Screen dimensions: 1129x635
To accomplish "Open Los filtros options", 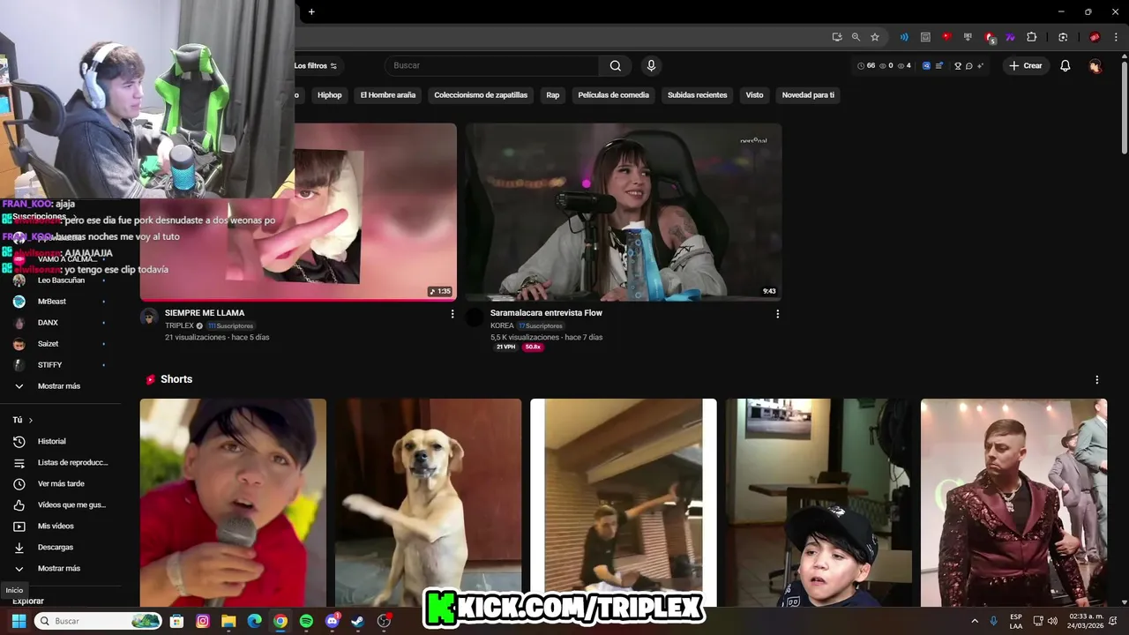I will click(x=316, y=66).
